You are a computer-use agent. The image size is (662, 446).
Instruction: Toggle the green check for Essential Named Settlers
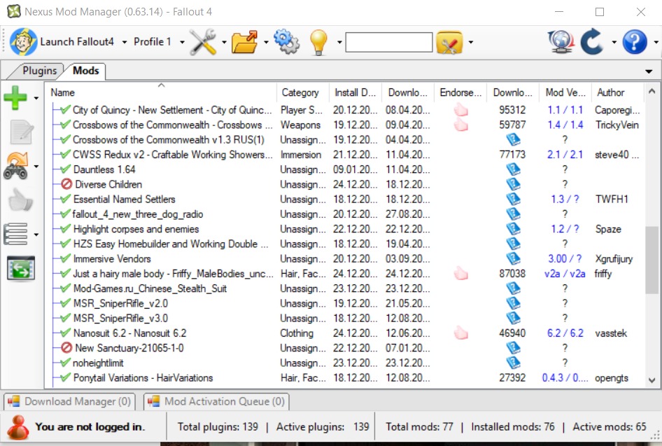[x=66, y=199]
